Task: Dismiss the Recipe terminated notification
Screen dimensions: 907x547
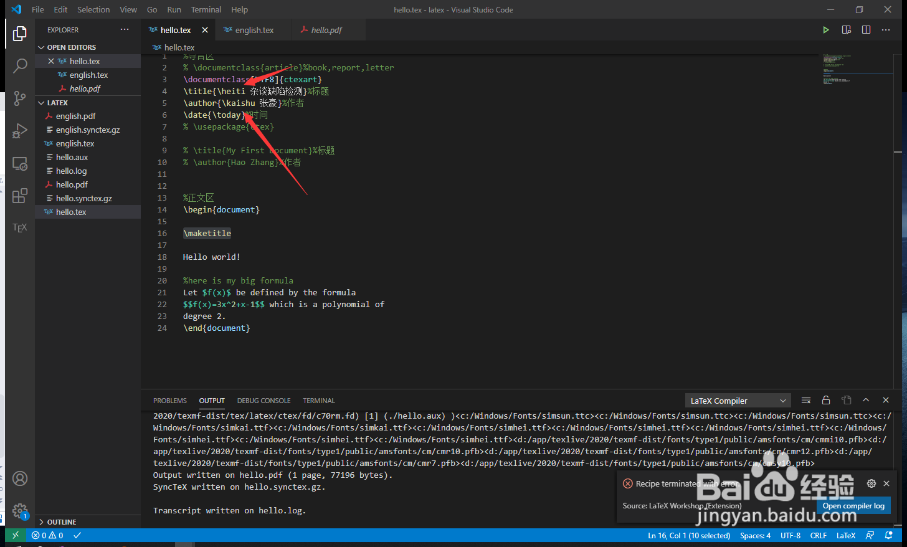Action: tap(886, 483)
